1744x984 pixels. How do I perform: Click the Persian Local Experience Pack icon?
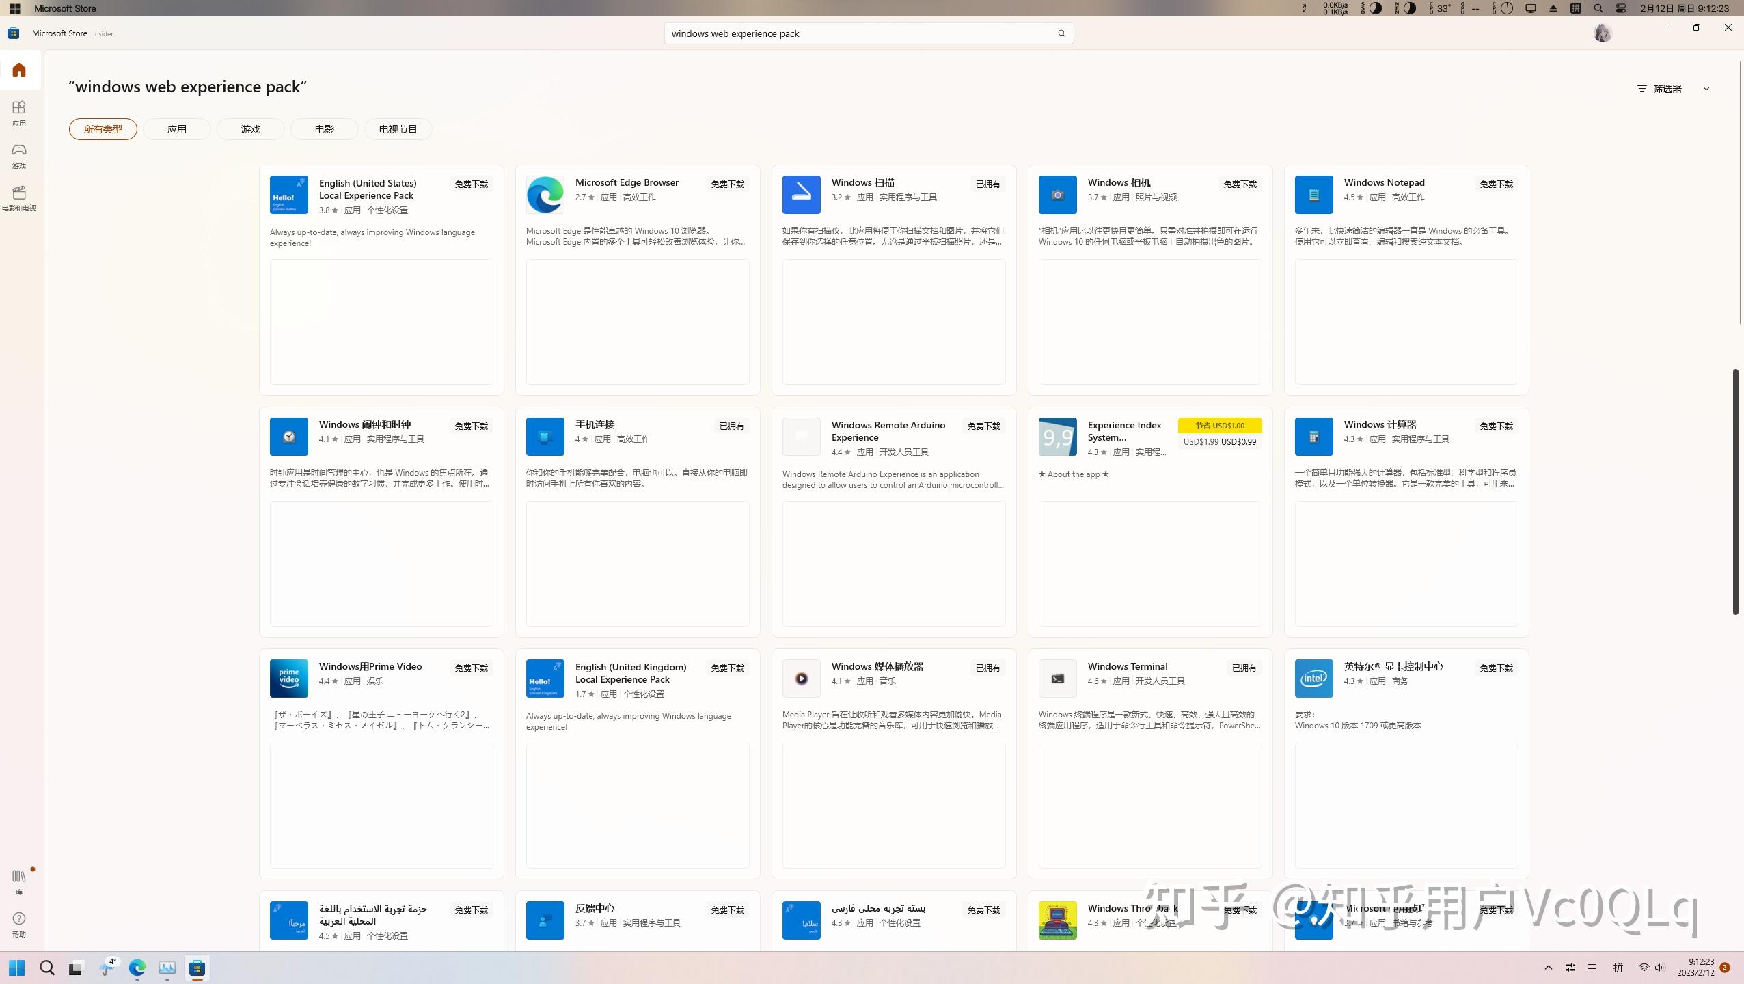coord(801,920)
